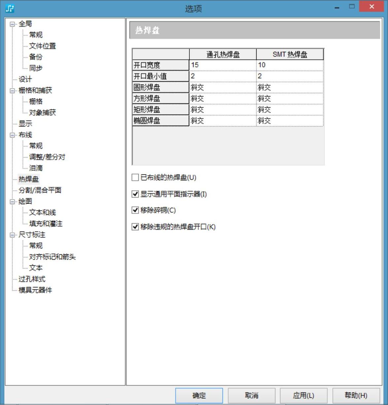Select 热焊盘 in the tree

pos(28,179)
